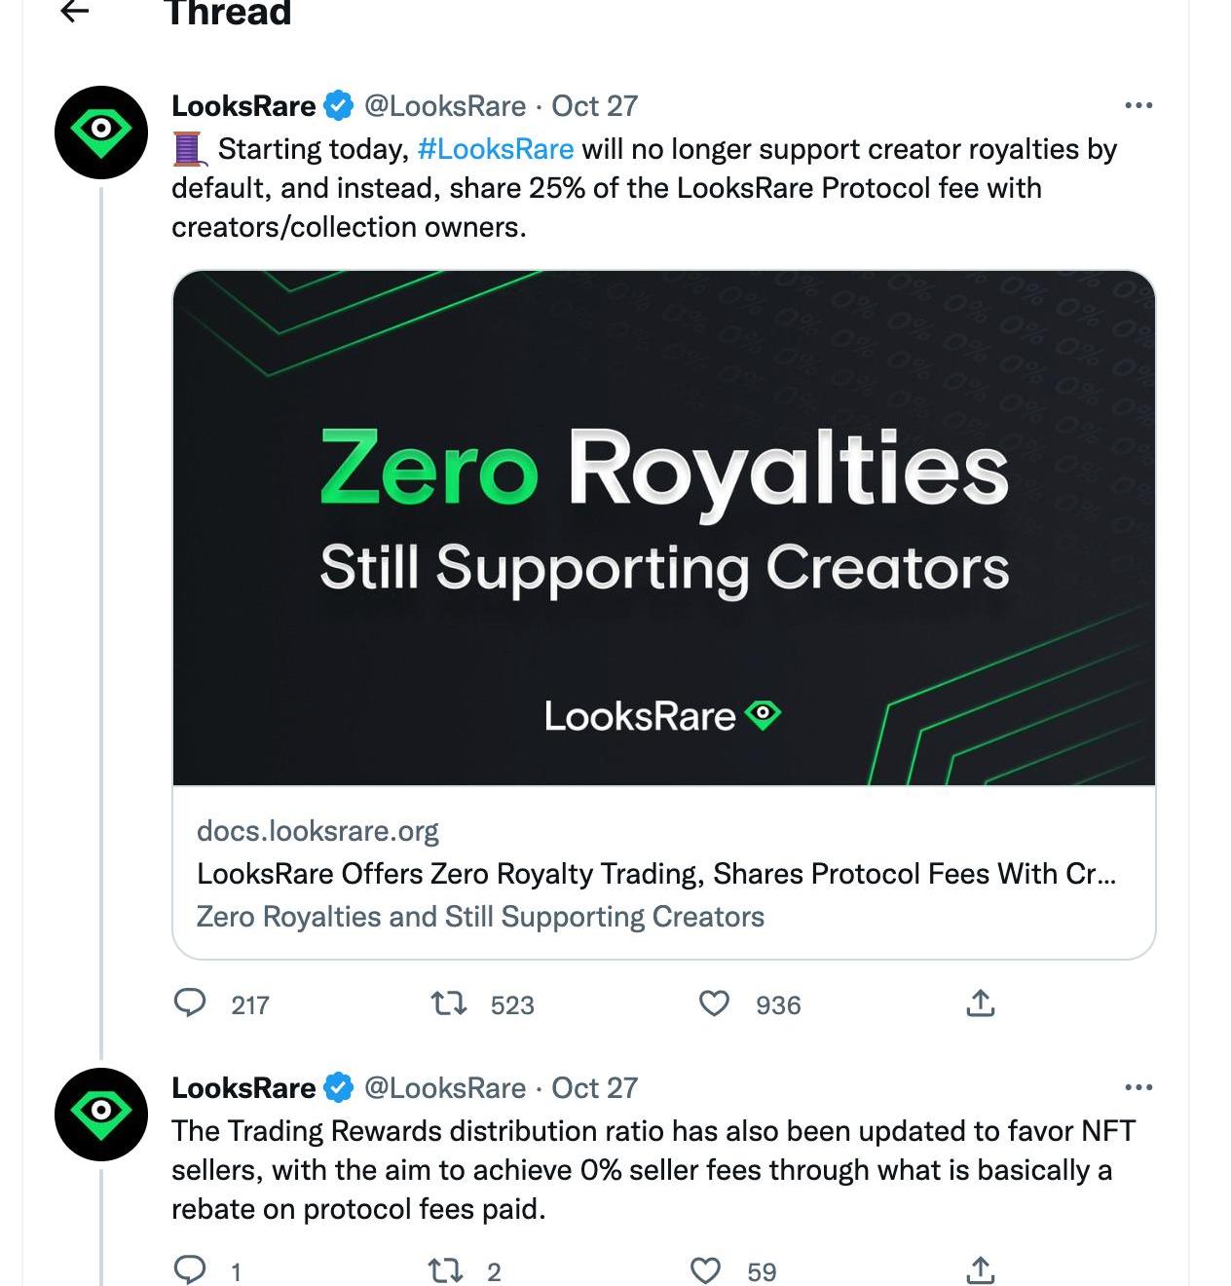The image size is (1231, 1286).
Task: Reply to the Trading Rewards tweet
Action: (x=190, y=1269)
